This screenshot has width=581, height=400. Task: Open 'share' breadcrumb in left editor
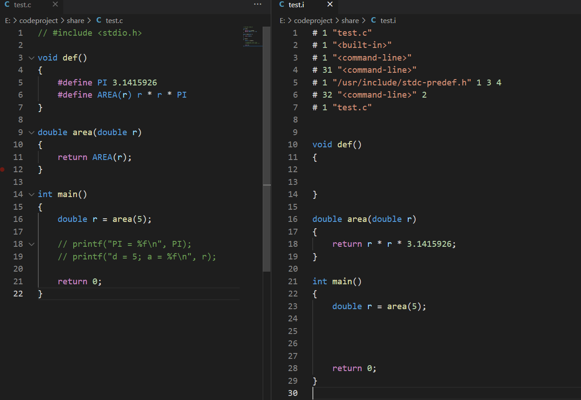[x=76, y=20]
